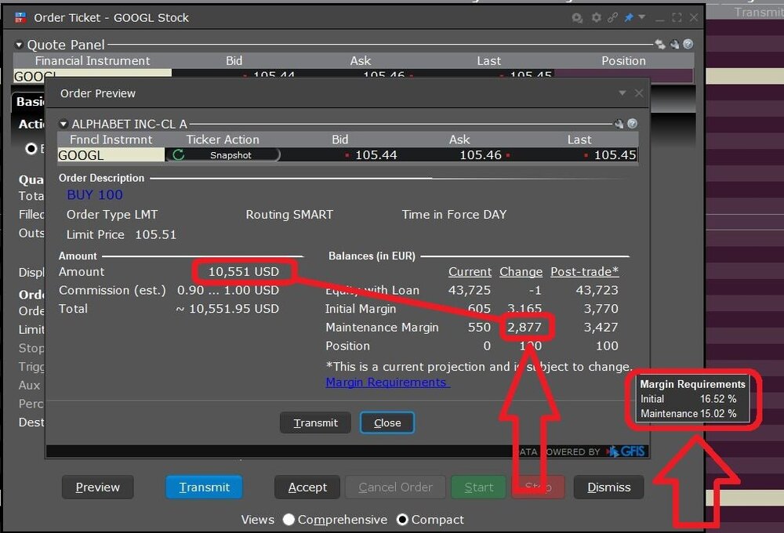
Task: Click the GFIS data provider logo
Action: (x=626, y=451)
